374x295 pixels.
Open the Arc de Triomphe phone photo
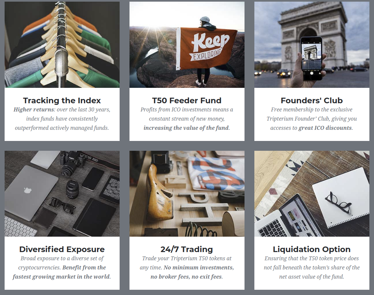coord(312,45)
